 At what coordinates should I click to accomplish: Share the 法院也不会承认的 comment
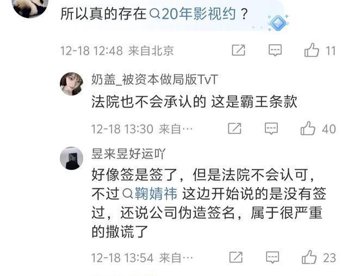click(x=234, y=128)
